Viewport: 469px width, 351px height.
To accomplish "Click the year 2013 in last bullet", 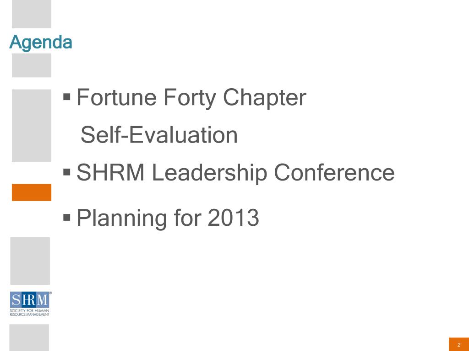I will (233, 218).
